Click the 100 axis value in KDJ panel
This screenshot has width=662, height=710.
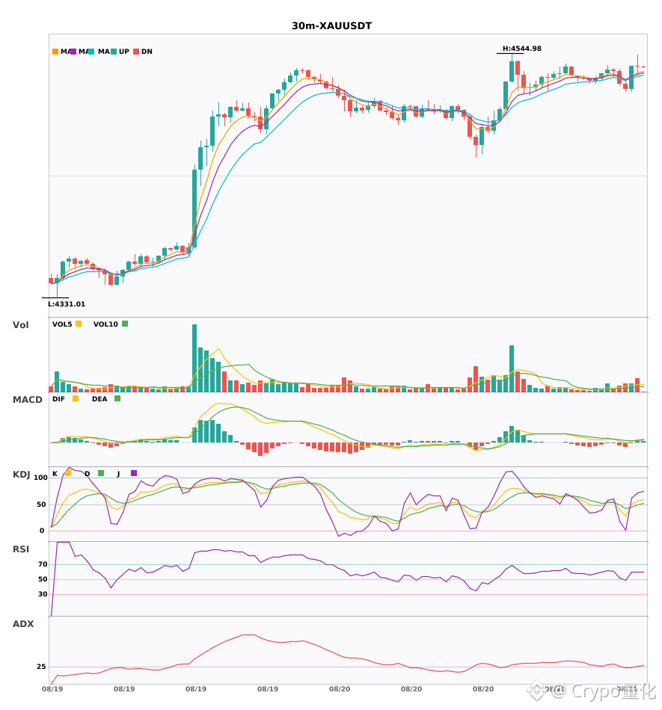(41, 478)
